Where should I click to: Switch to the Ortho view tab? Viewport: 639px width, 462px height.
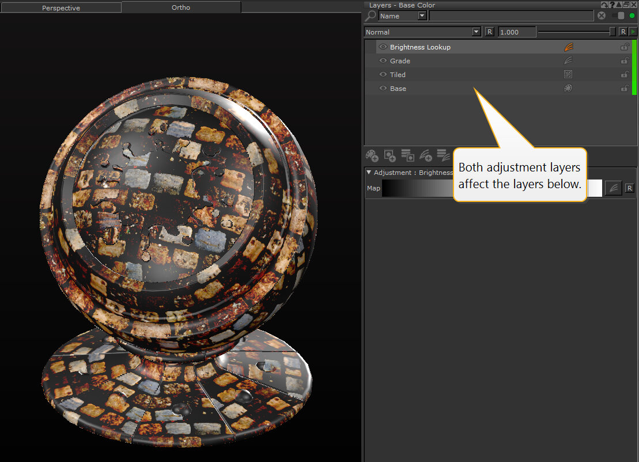181,7
